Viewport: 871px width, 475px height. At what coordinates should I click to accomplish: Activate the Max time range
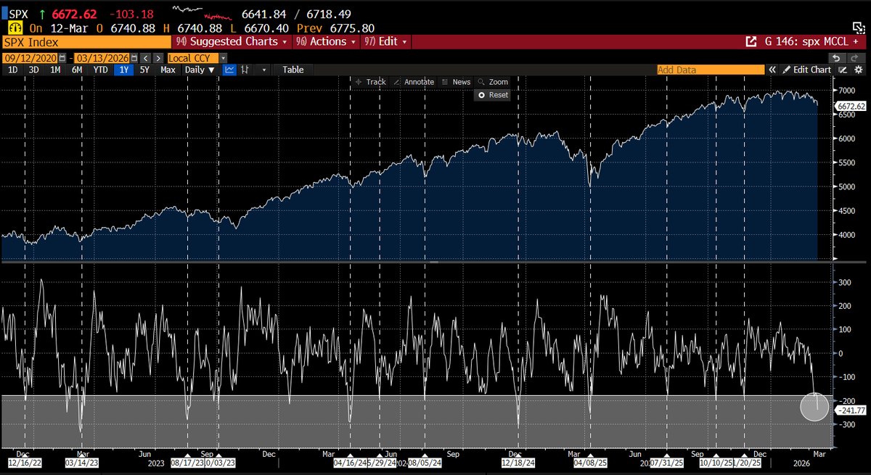168,70
